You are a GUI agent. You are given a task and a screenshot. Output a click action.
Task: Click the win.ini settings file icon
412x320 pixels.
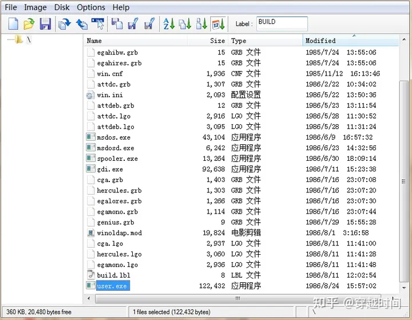click(x=90, y=95)
